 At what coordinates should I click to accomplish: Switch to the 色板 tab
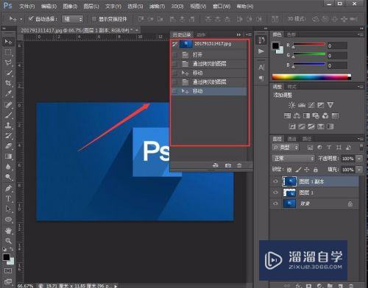(x=291, y=35)
